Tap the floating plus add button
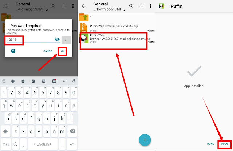233x151 pixels. point(145,140)
